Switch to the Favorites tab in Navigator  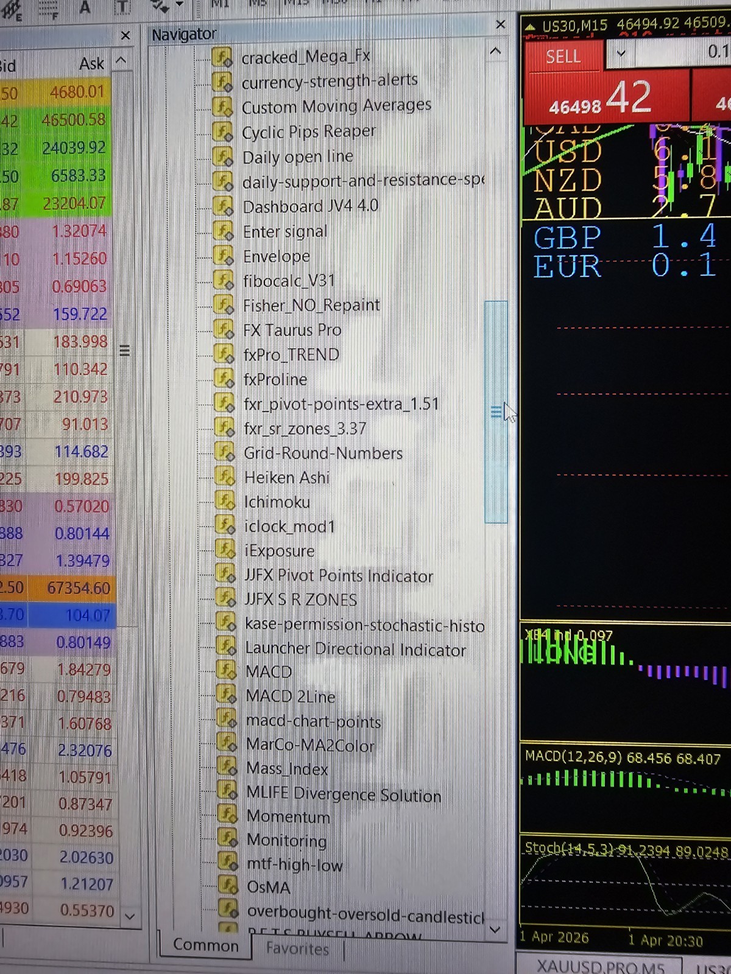[x=297, y=948]
